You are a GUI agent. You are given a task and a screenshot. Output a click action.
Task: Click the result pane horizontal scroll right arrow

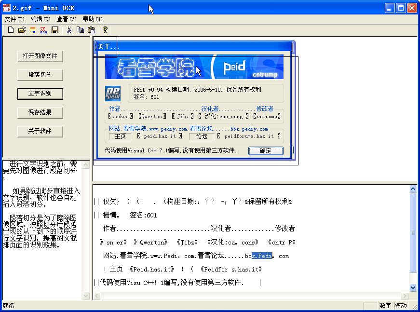pyautogui.click(x=405, y=296)
